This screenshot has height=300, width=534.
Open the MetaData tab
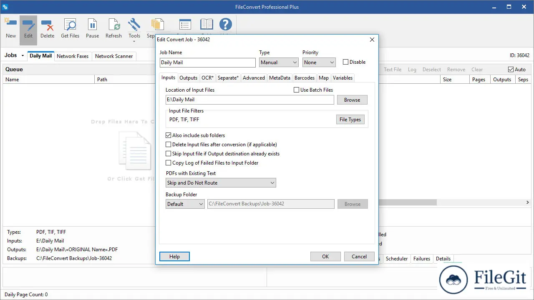pyautogui.click(x=280, y=78)
